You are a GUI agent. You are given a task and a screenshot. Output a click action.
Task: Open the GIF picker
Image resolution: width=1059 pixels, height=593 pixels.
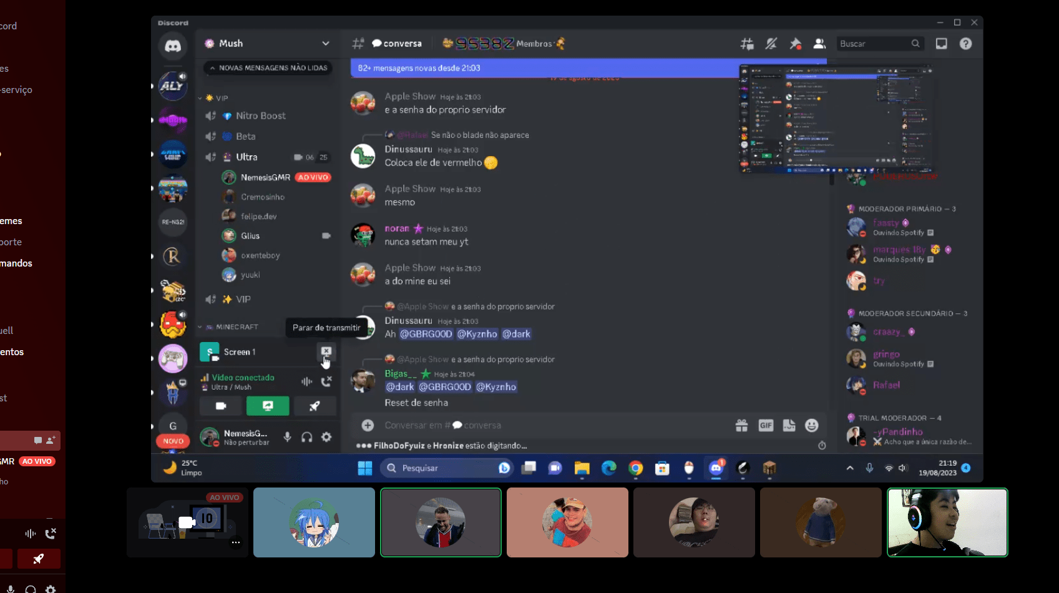click(x=766, y=425)
